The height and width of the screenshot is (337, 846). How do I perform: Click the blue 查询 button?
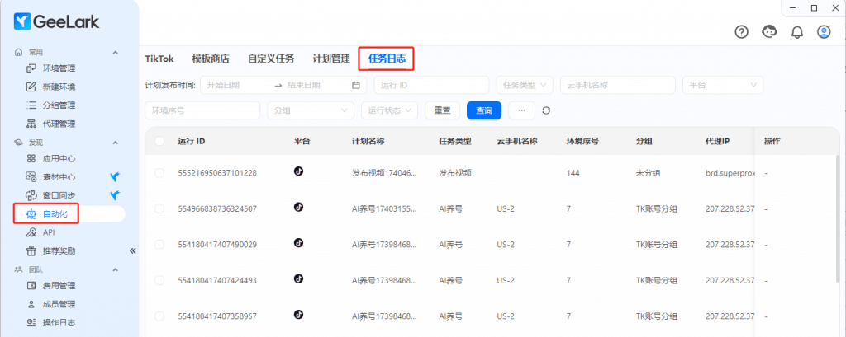pos(483,110)
